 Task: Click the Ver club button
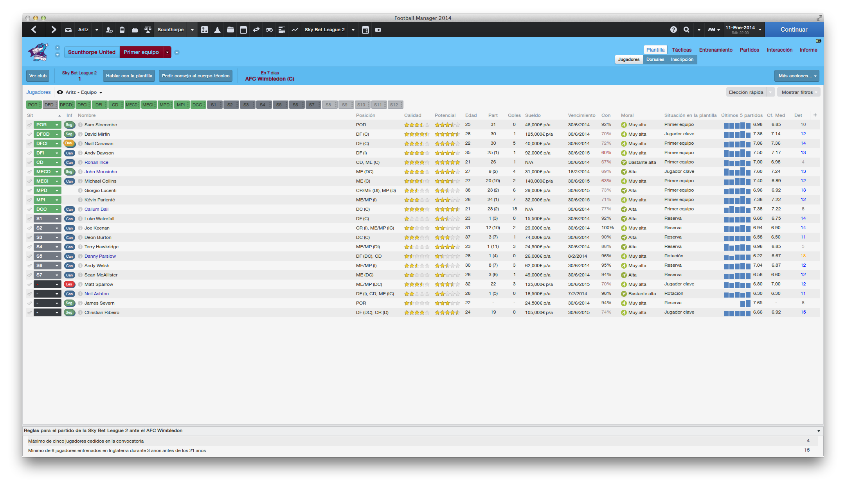tap(38, 76)
